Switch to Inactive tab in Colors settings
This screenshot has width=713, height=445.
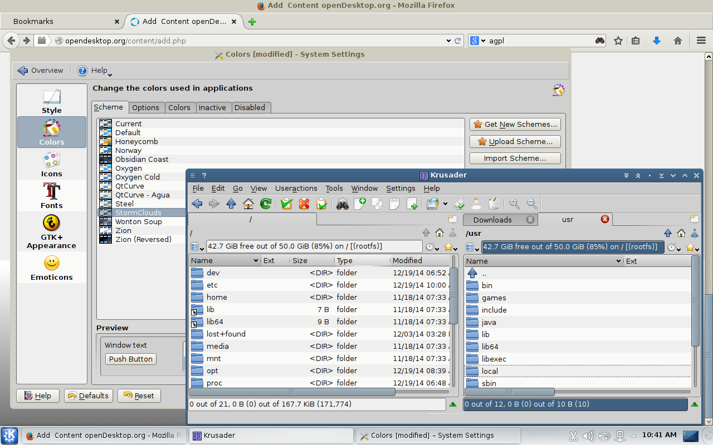click(212, 107)
